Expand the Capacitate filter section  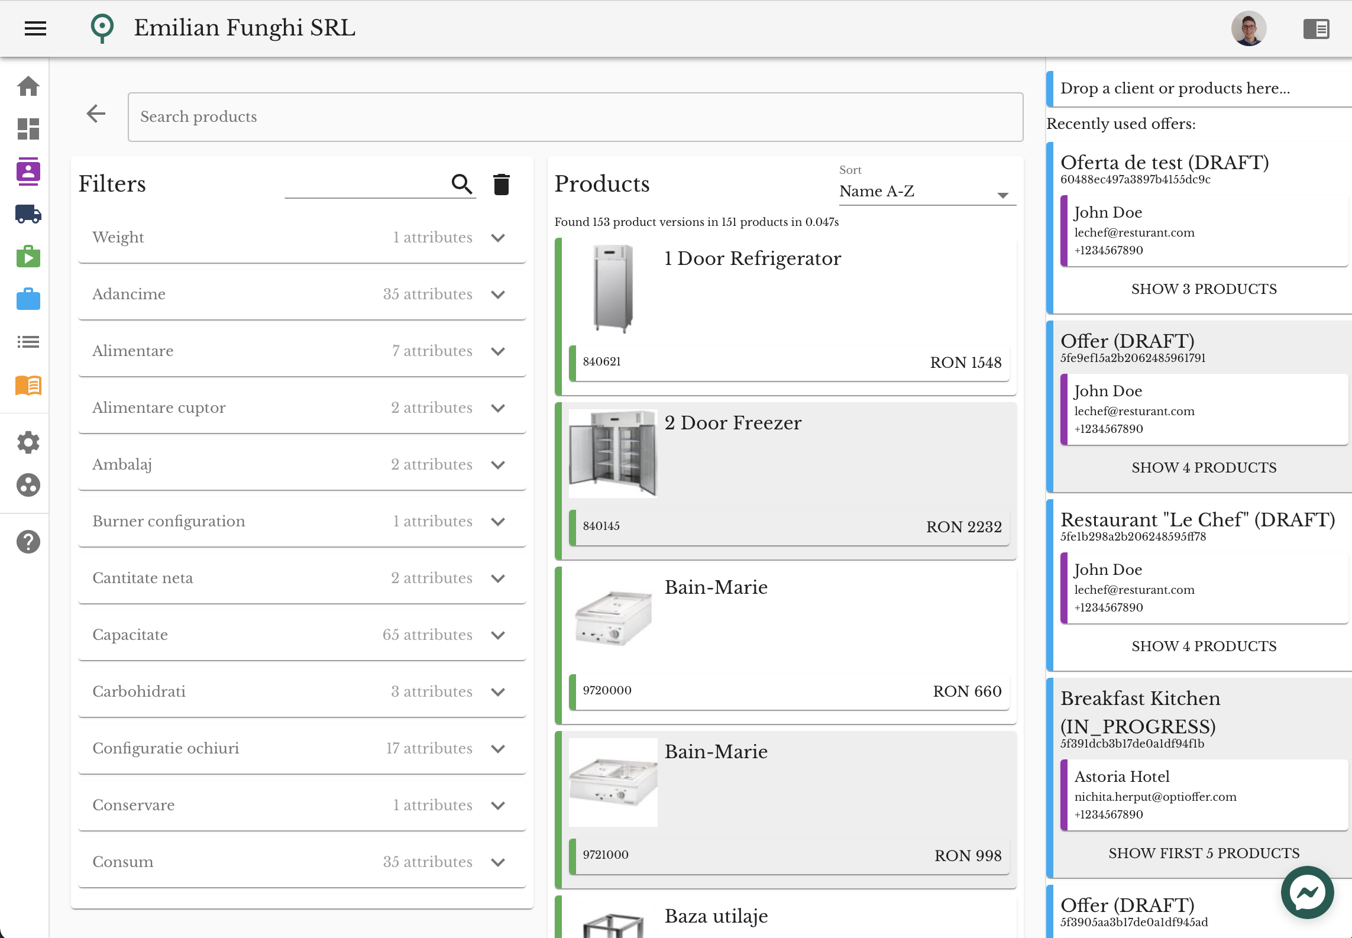tap(498, 635)
